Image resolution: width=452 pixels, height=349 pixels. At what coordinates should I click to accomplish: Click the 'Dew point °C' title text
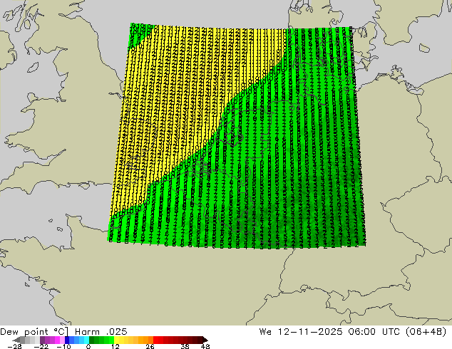point(34,332)
